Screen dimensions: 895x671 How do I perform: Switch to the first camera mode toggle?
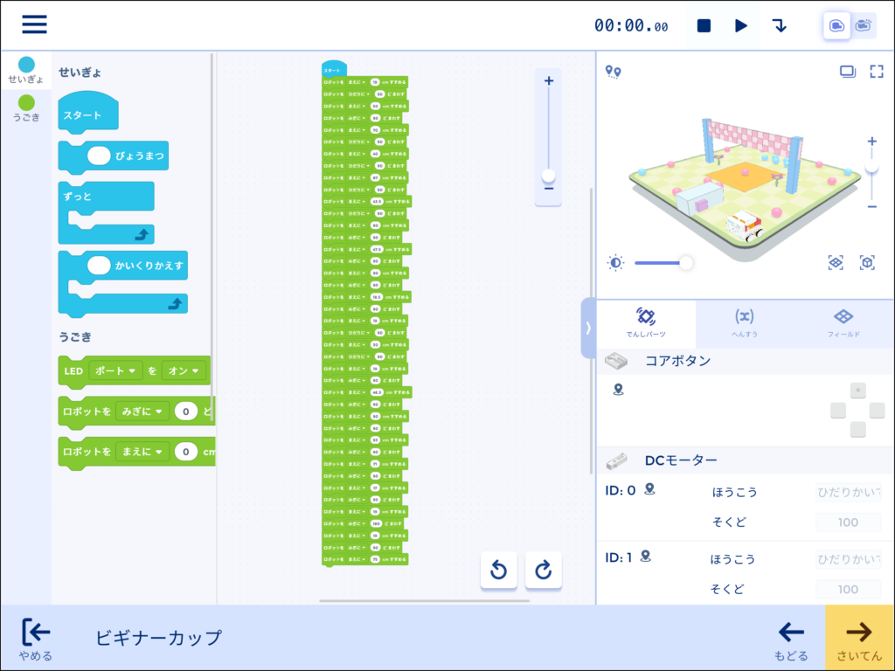pos(836,25)
